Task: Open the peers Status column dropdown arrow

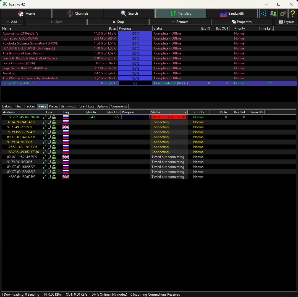Action: (185, 112)
